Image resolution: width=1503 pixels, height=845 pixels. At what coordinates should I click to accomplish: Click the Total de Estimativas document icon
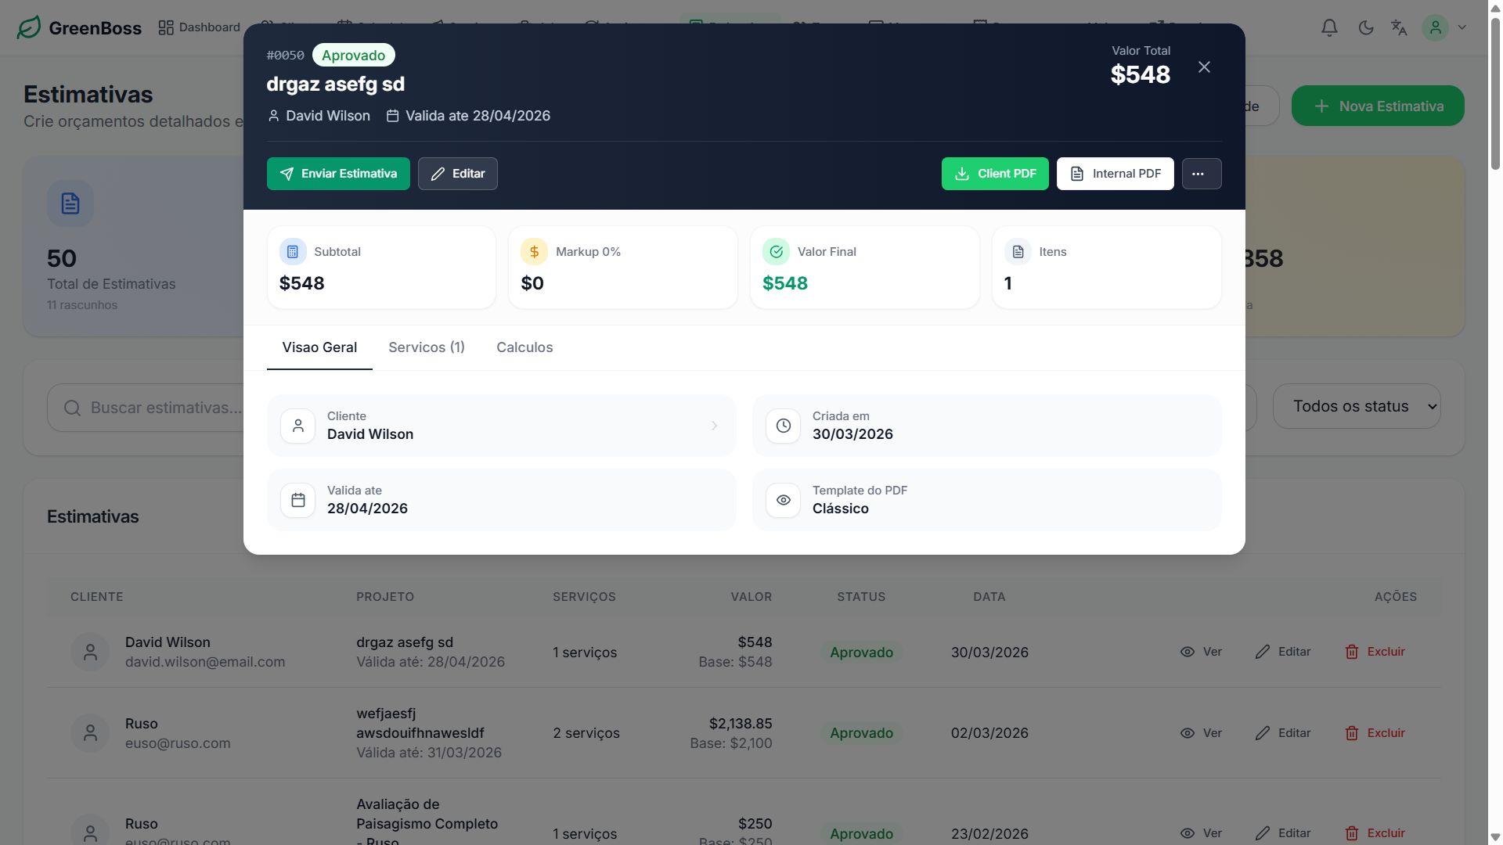pos(70,203)
